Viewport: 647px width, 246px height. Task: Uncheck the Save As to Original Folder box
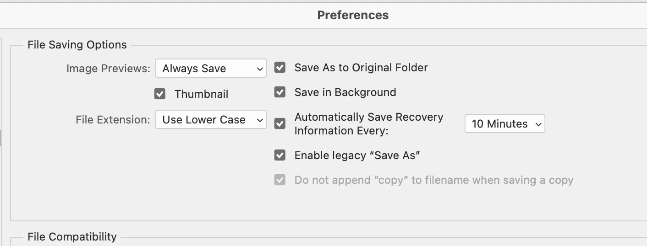click(x=280, y=68)
